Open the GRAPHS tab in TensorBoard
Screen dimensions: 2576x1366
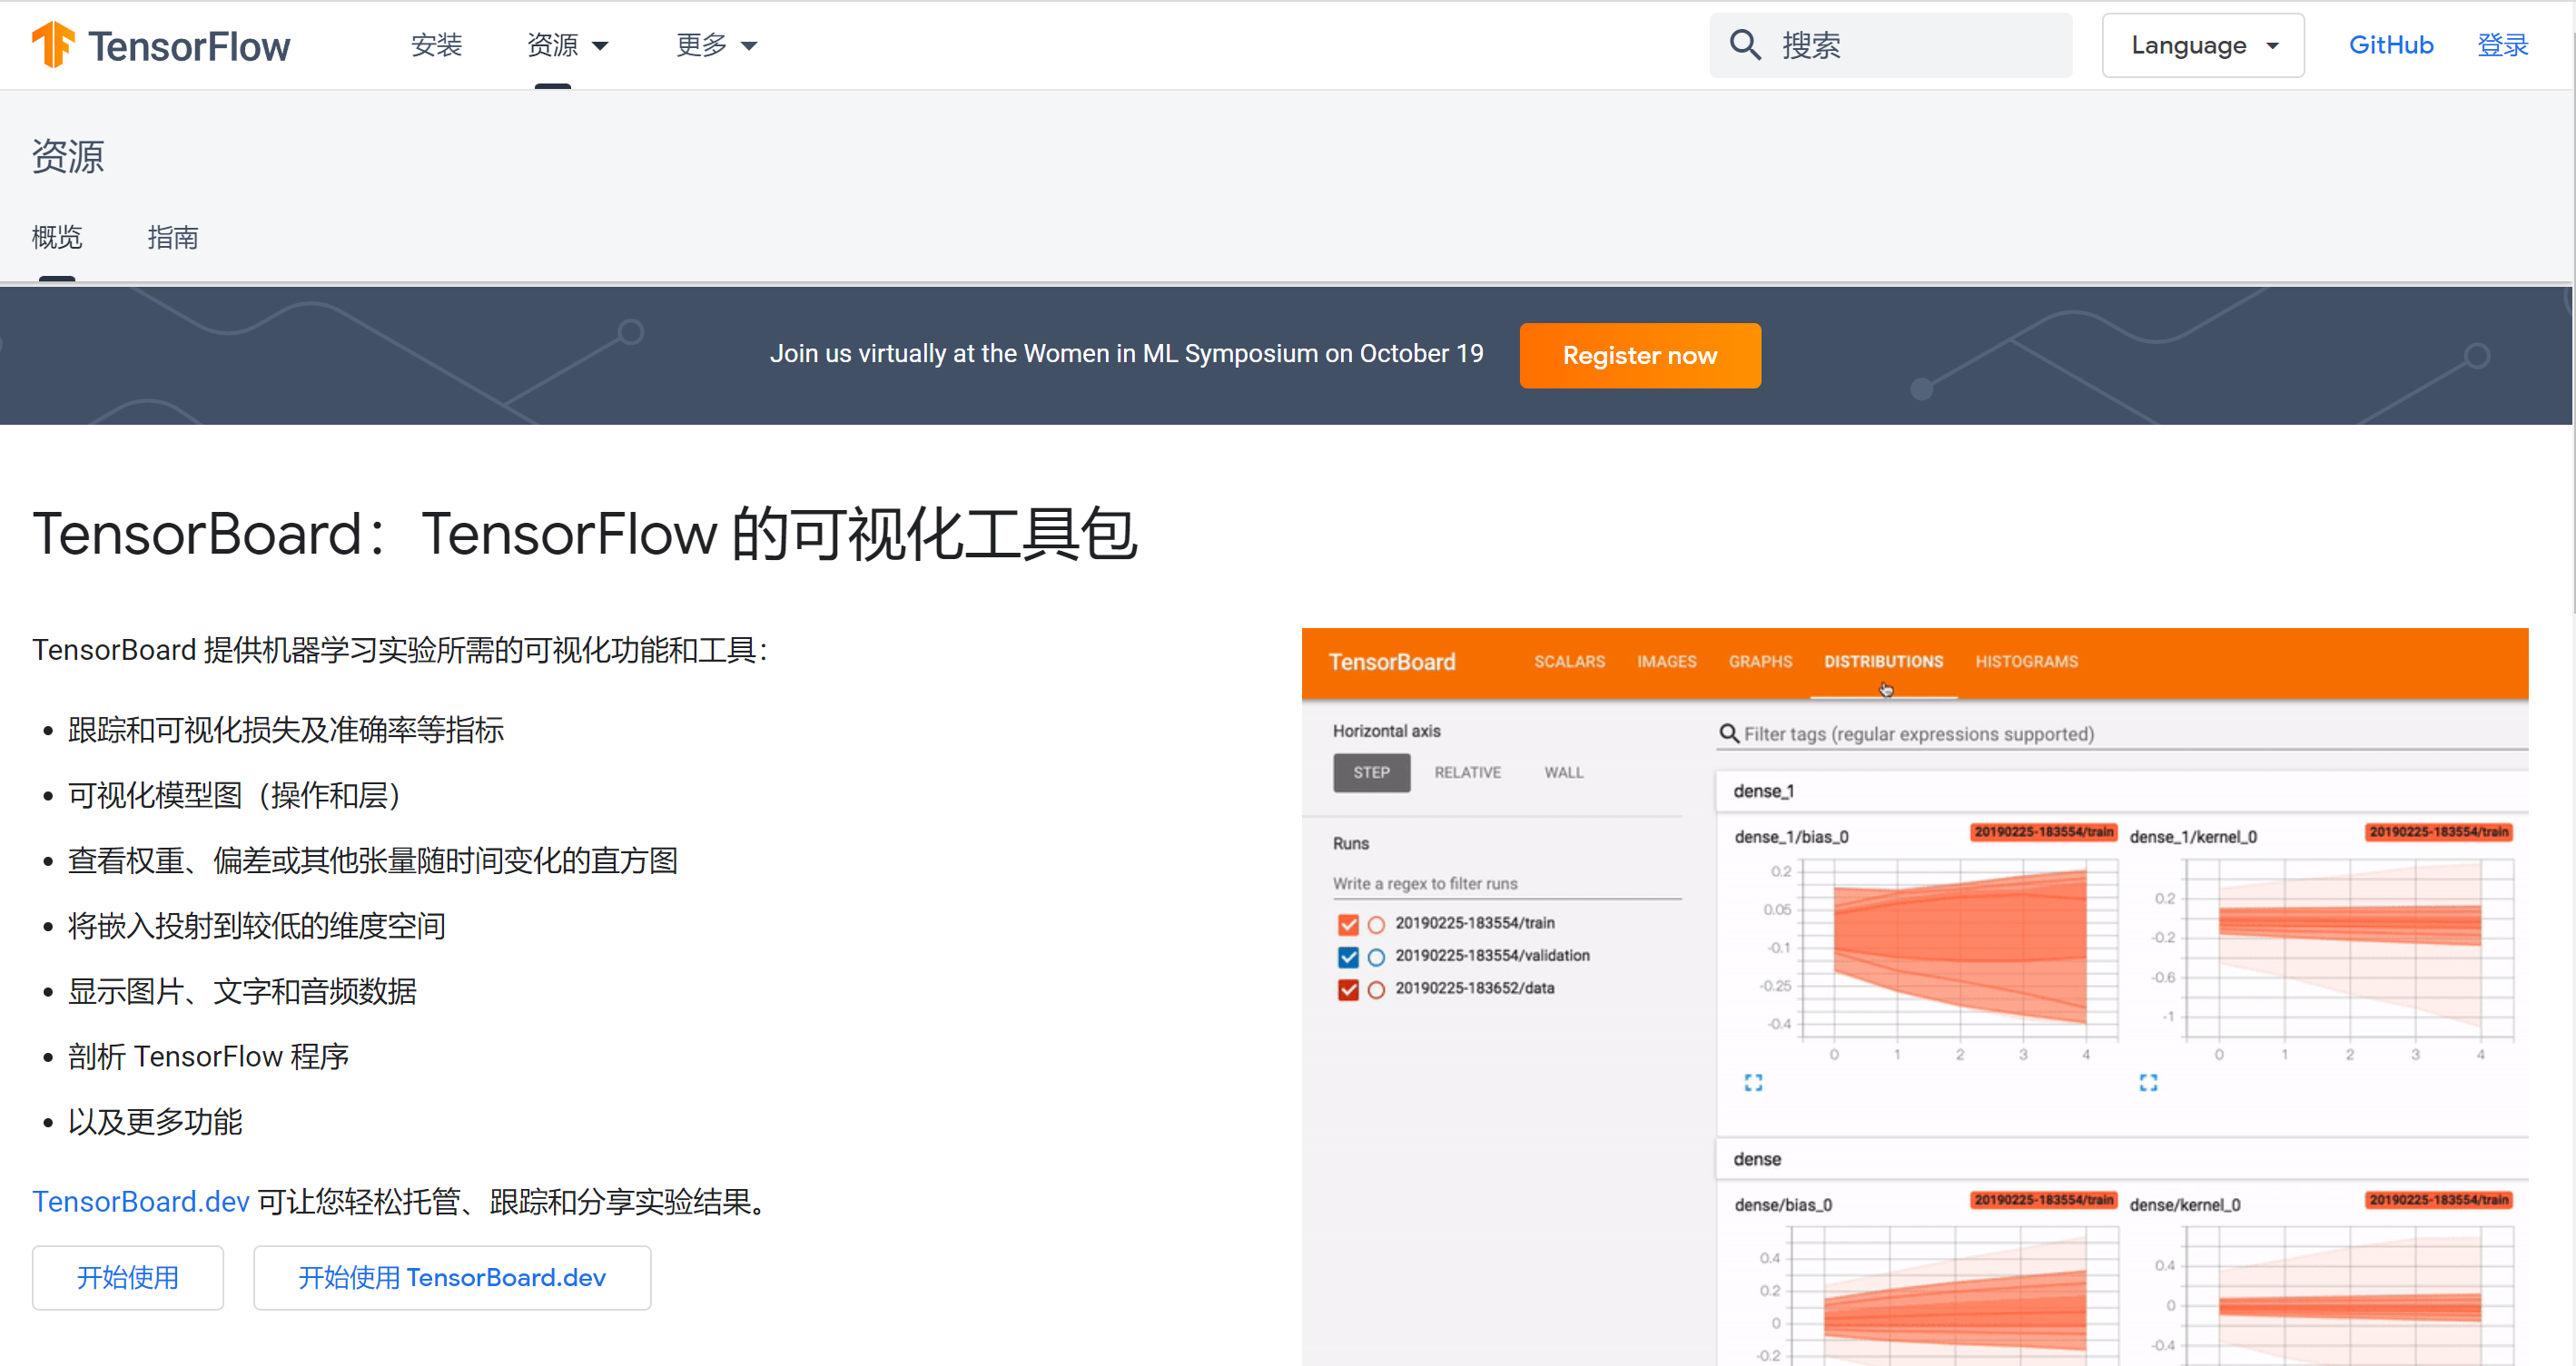point(1760,662)
